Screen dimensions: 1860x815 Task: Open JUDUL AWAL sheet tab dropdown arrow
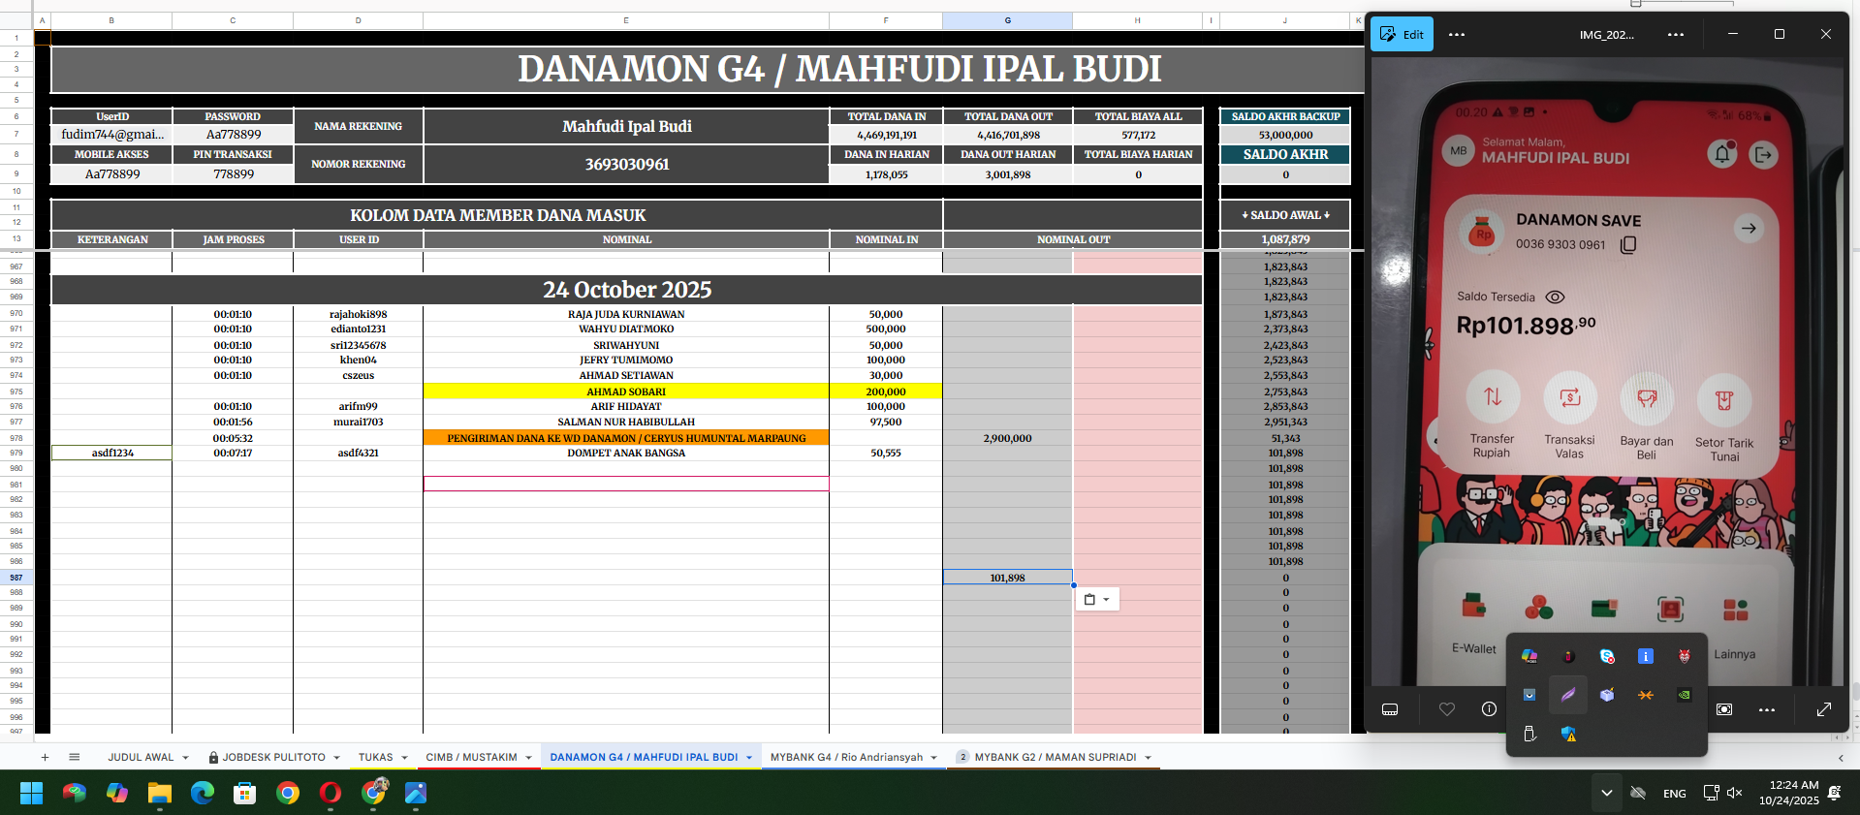(186, 758)
